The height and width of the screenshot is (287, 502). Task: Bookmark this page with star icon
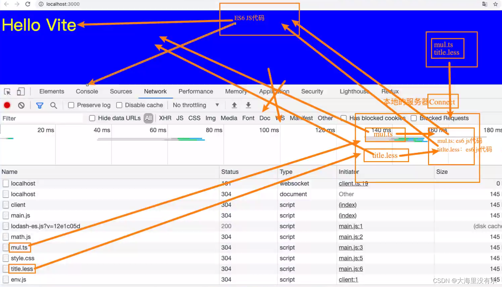pyautogui.click(x=495, y=4)
